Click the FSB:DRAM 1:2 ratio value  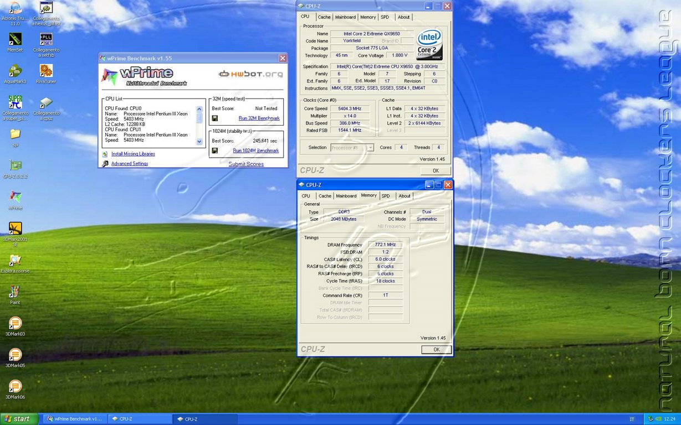coord(385,252)
